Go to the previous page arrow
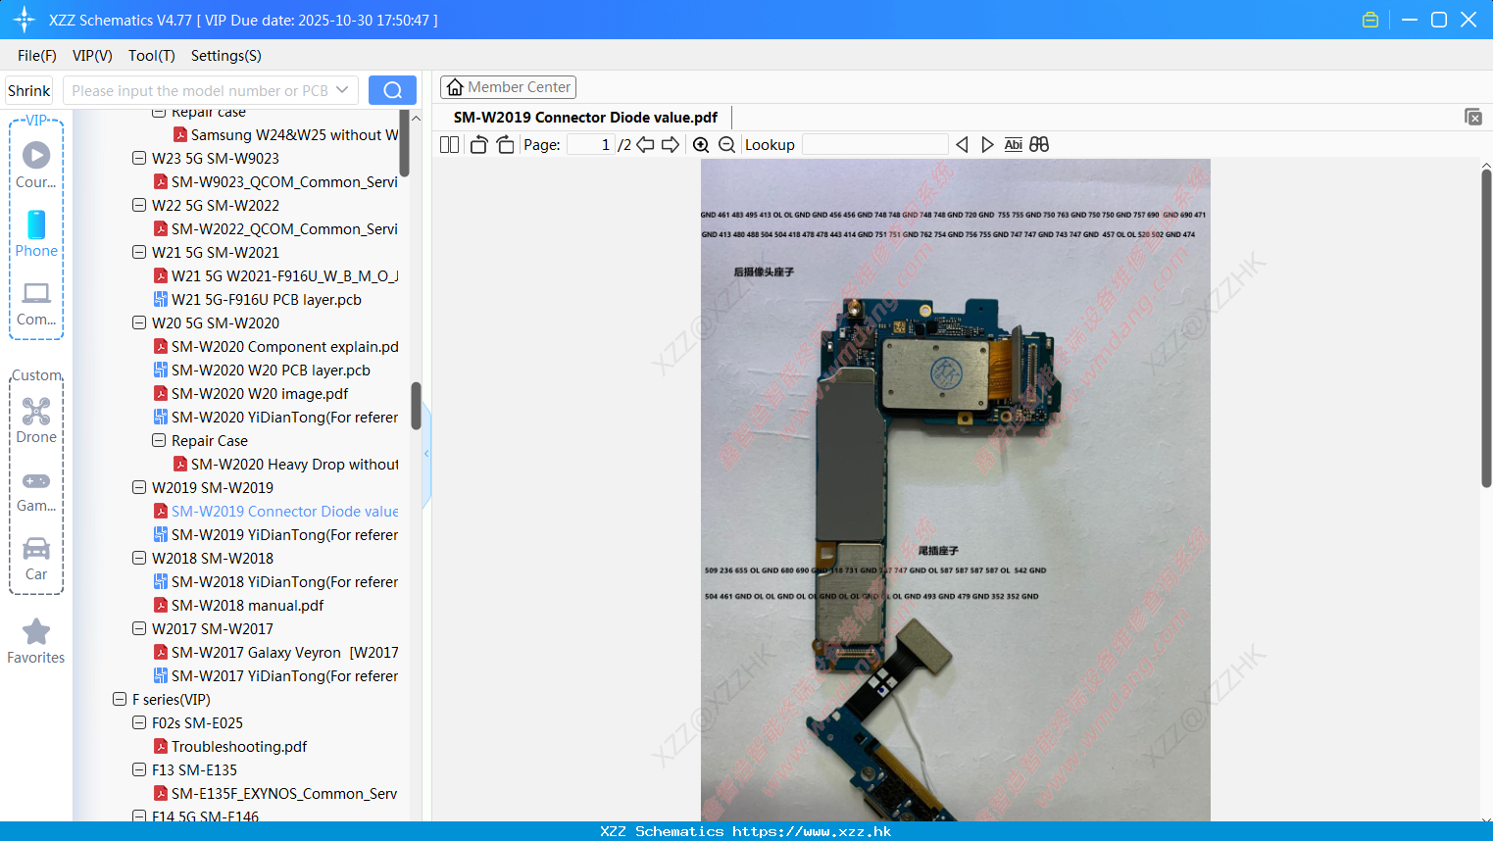 point(645,145)
